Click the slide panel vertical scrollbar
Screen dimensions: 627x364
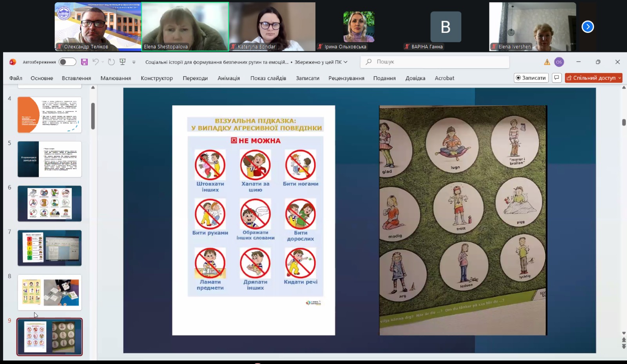[93, 116]
